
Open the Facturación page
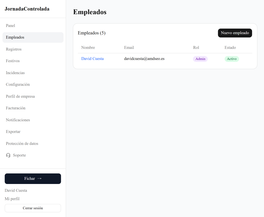pyautogui.click(x=16, y=108)
